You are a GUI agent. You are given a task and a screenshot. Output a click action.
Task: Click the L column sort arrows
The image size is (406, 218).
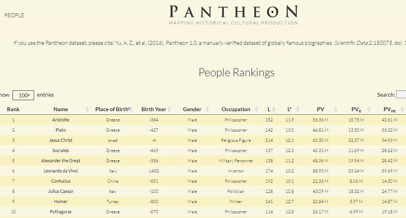(x=274, y=109)
